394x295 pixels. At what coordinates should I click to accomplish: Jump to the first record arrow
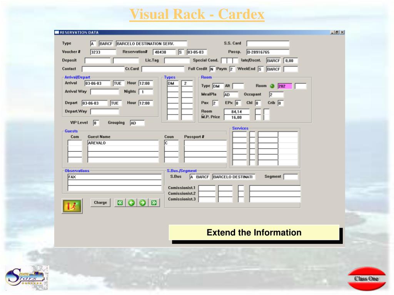pos(120,203)
